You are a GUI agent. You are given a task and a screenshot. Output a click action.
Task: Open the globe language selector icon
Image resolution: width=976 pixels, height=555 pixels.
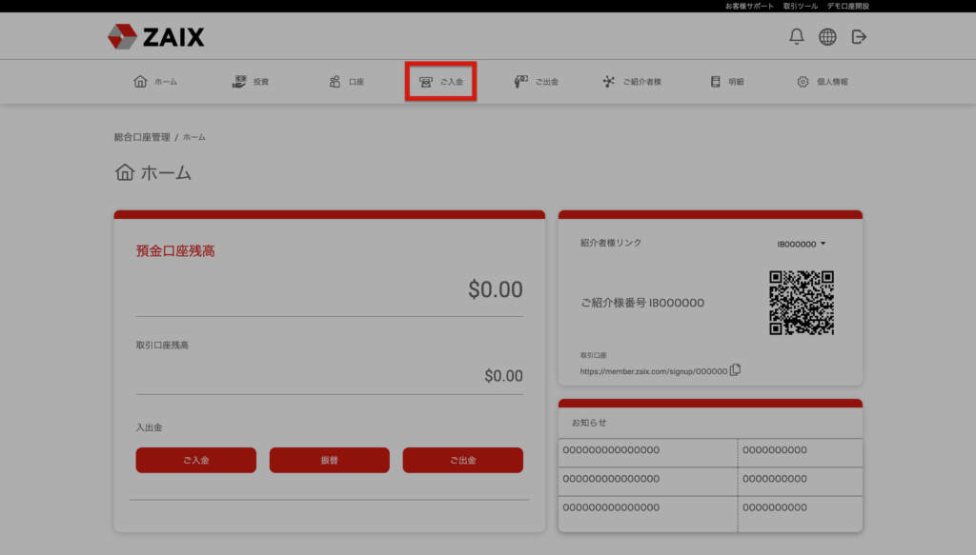point(827,37)
